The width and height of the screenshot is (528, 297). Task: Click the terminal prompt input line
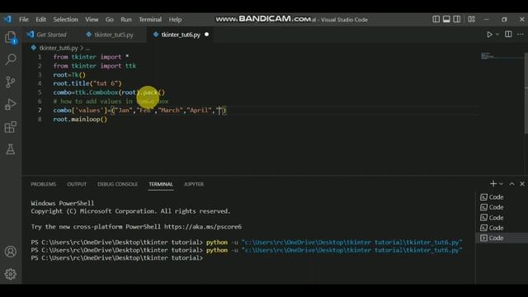[x=117, y=258]
